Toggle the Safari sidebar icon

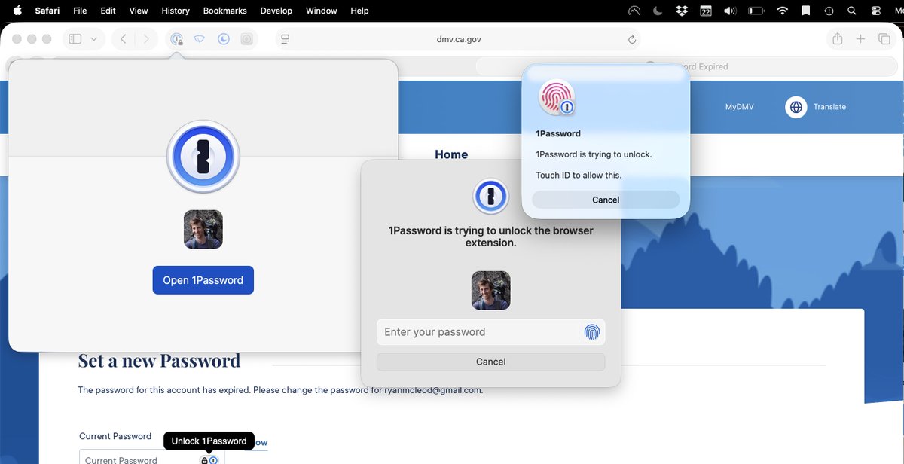click(75, 39)
